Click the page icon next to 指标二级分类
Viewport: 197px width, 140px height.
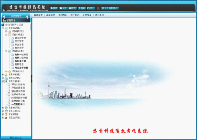coord(12,58)
